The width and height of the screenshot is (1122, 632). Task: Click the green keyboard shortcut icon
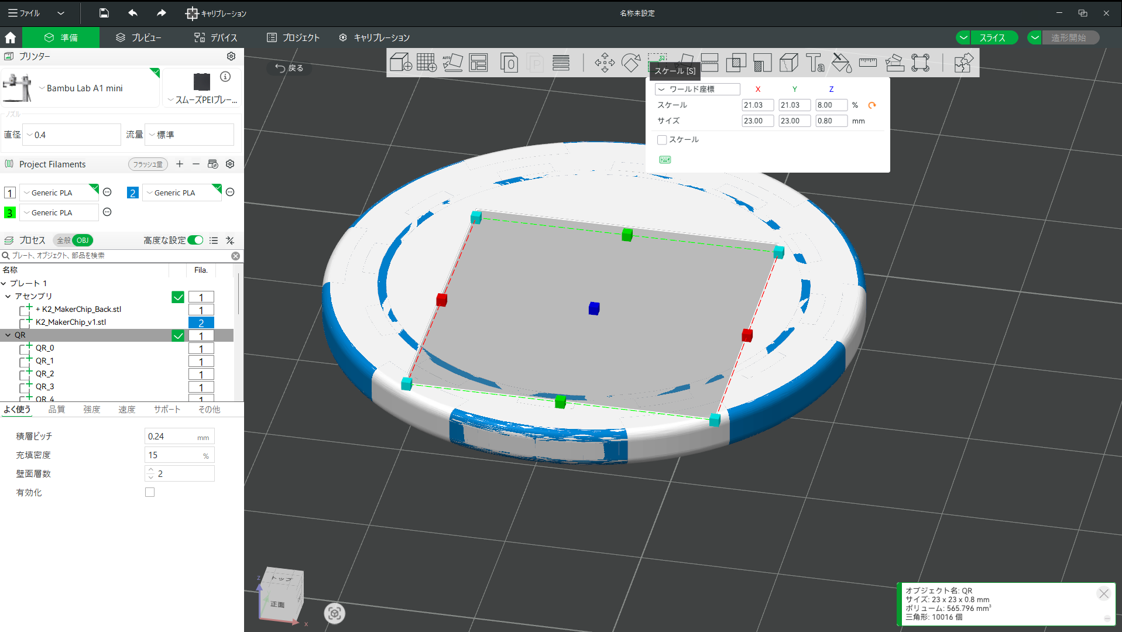[665, 159]
